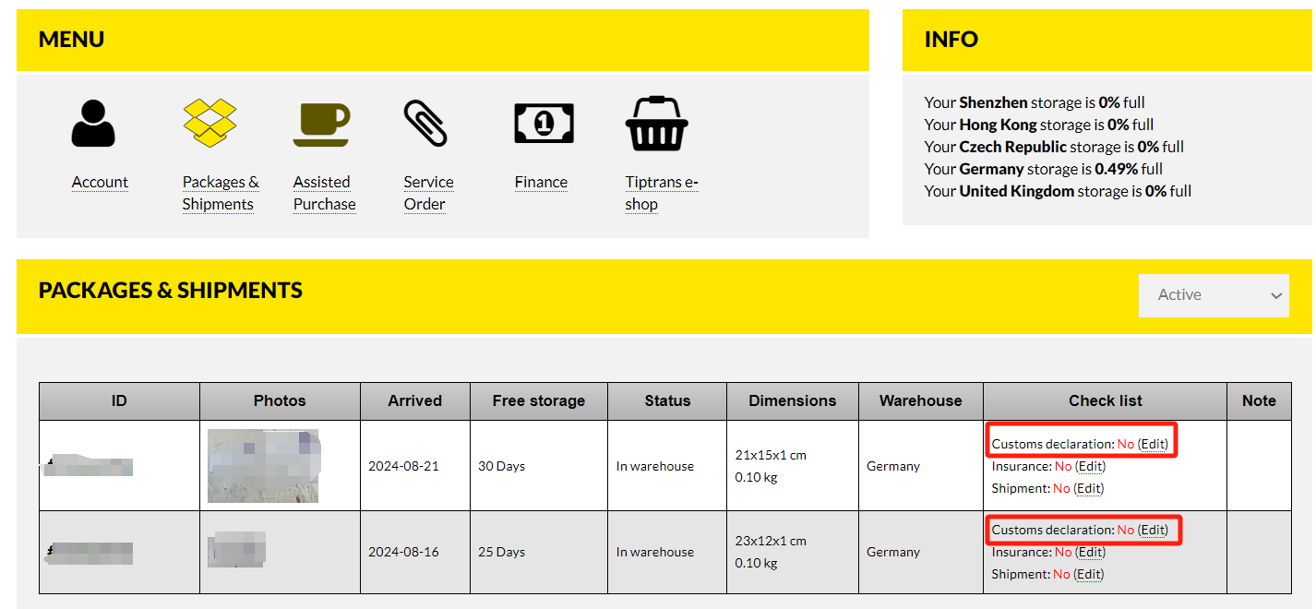Open the Active status filter dropdown
The height and width of the screenshot is (609, 1316).
(1213, 295)
